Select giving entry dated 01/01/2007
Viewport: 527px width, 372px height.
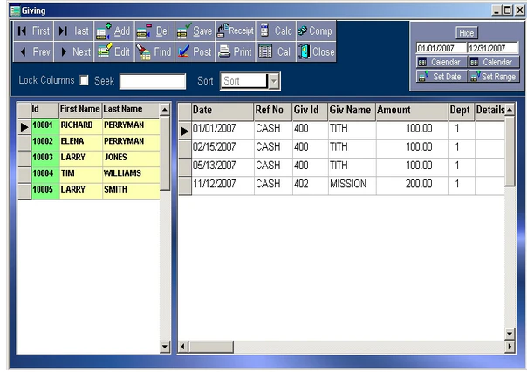point(341,130)
